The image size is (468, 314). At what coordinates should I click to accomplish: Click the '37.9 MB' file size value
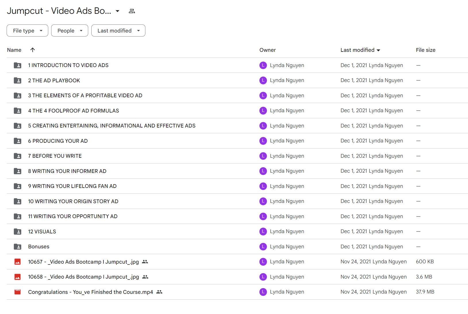[425, 292]
